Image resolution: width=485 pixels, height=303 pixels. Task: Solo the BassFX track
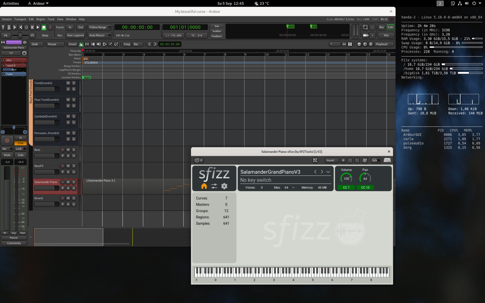tap(74, 166)
